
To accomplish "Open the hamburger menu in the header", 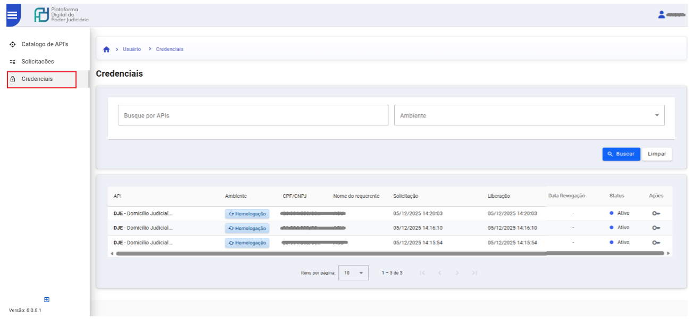I will (12, 15).
